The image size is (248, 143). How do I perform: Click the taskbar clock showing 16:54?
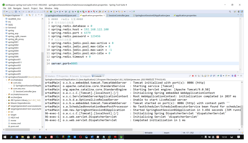click(x=224, y=137)
